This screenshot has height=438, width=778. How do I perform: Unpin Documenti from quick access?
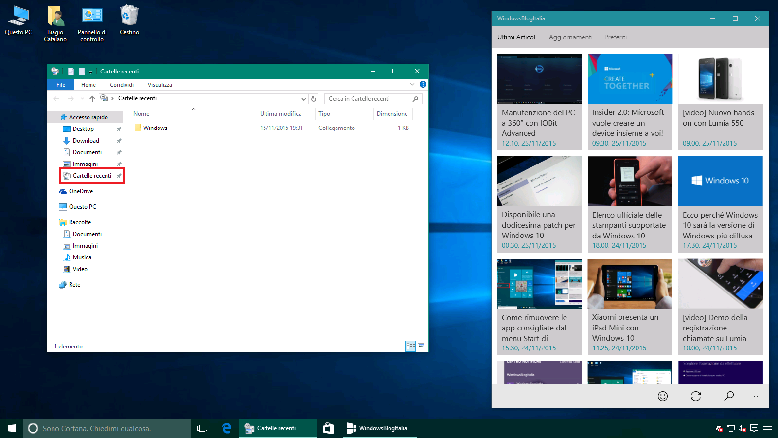pos(119,152)
